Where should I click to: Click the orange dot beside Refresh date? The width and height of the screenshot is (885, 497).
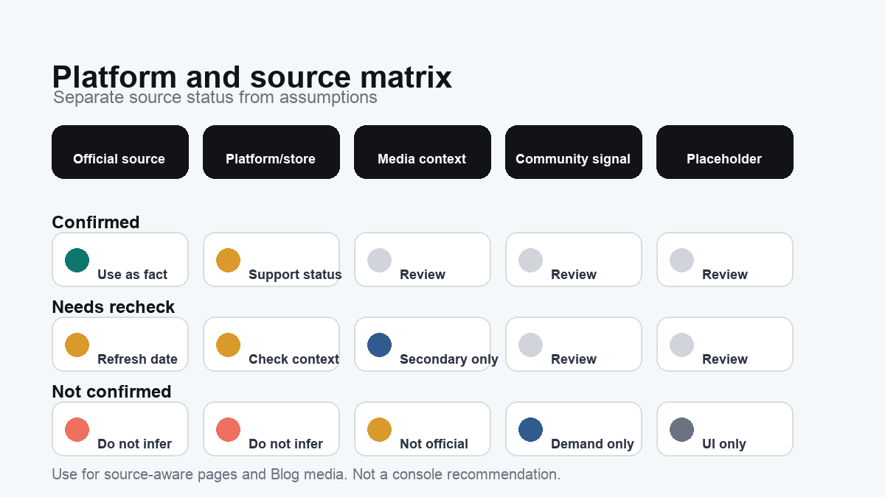77,345
